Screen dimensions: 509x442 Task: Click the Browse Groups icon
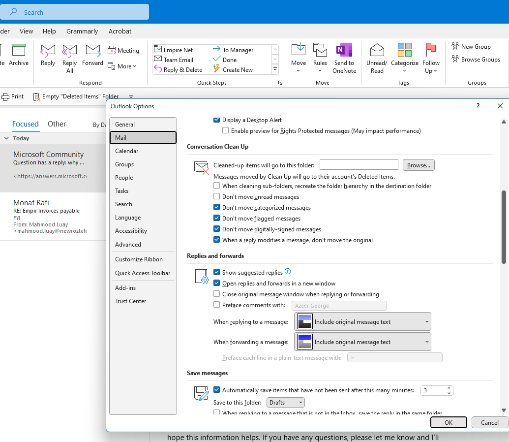pyautogui.click(x=455, y=59)
